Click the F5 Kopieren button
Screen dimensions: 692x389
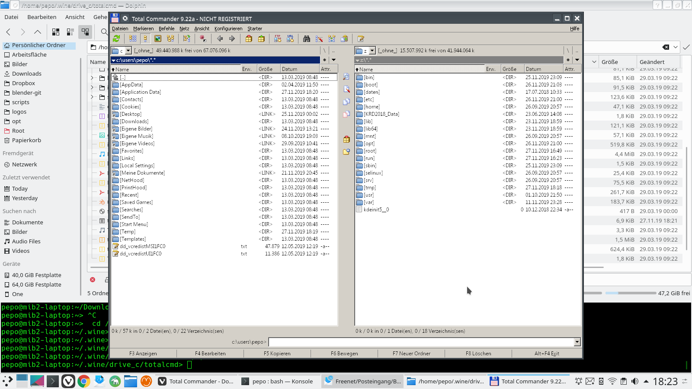[x=277, y=353]
